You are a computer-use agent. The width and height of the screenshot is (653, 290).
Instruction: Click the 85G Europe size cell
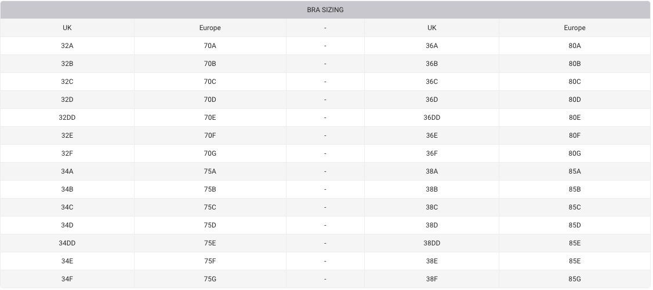[x=574, y=279]
